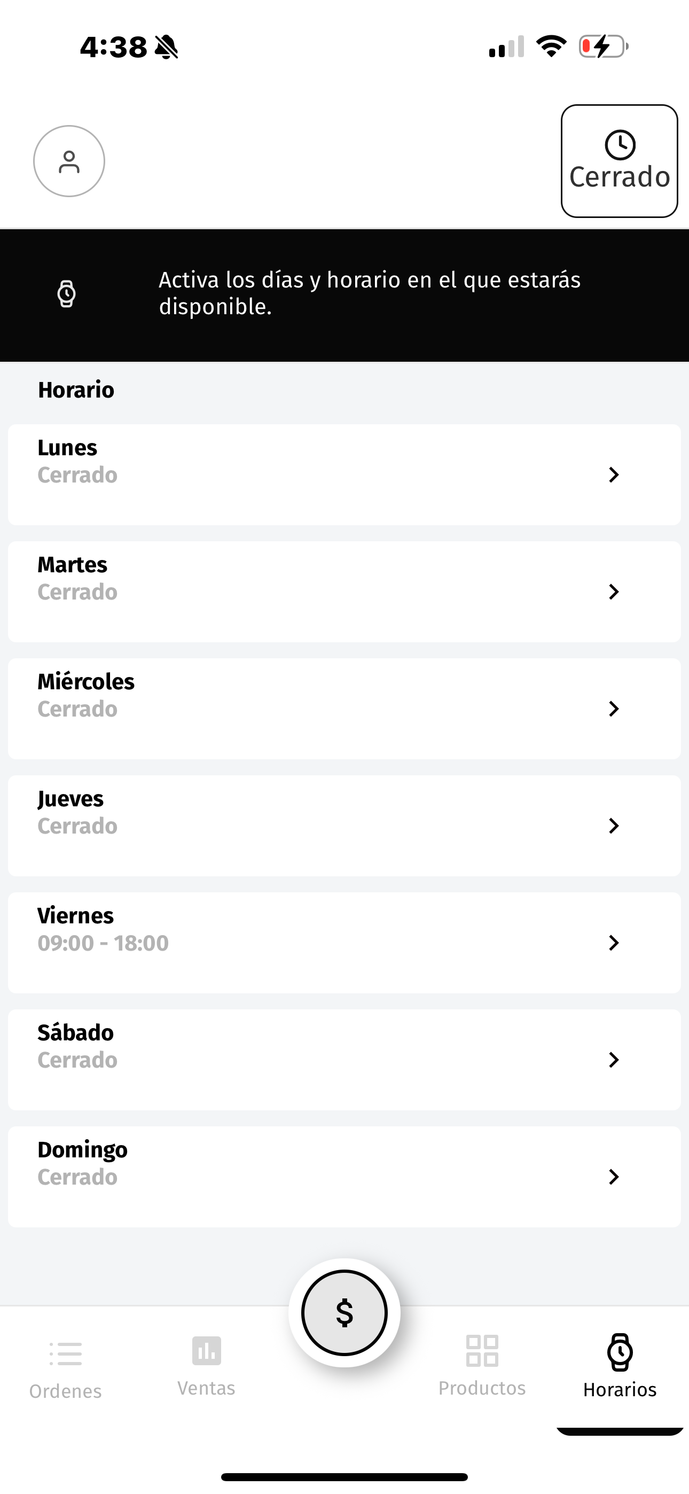Viewport: 689px width, 1494px height.
Task: Open Miércoles schedule entry
Action: [x=344, y=709]
